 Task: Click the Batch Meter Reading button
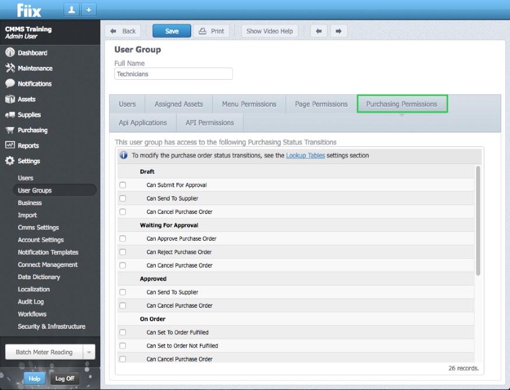pos(44,352)
